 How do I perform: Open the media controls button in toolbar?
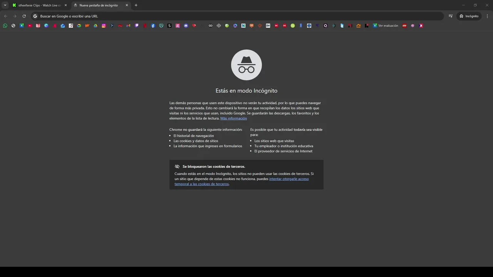coord(451,16)
